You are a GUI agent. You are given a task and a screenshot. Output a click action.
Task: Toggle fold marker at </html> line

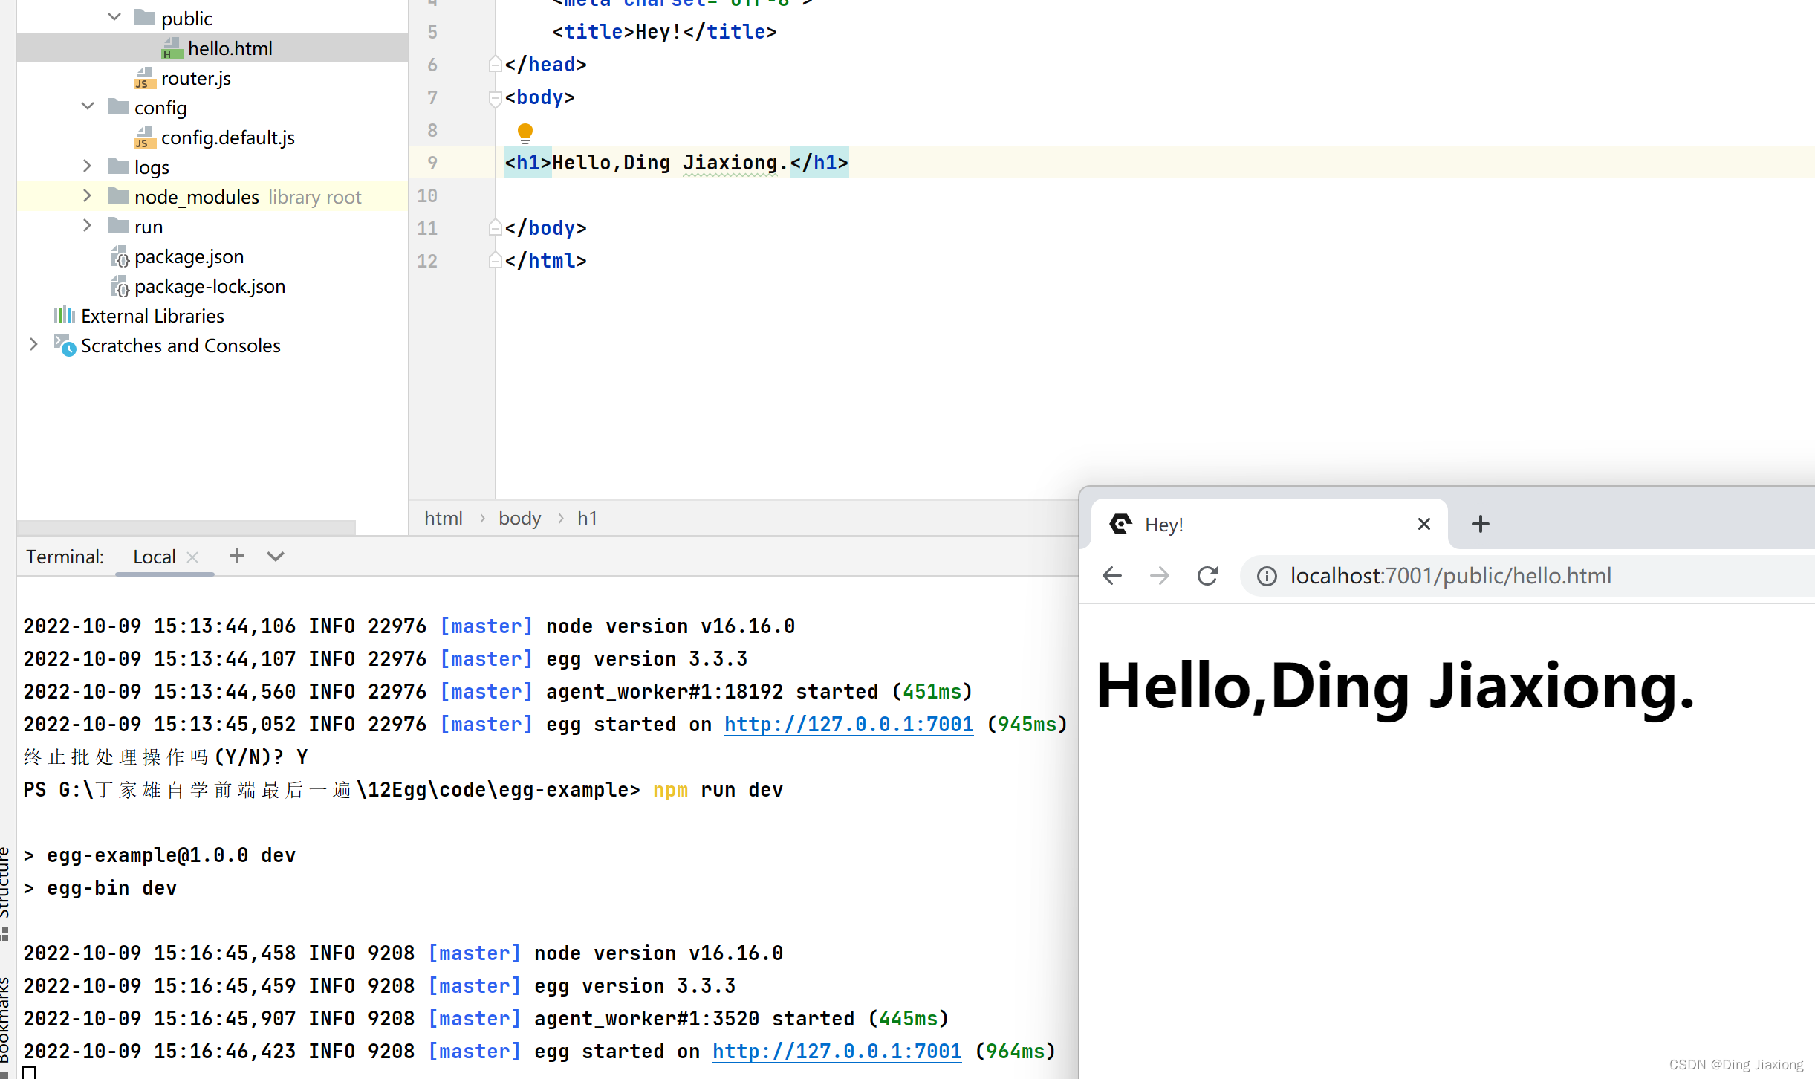[495, 261]
